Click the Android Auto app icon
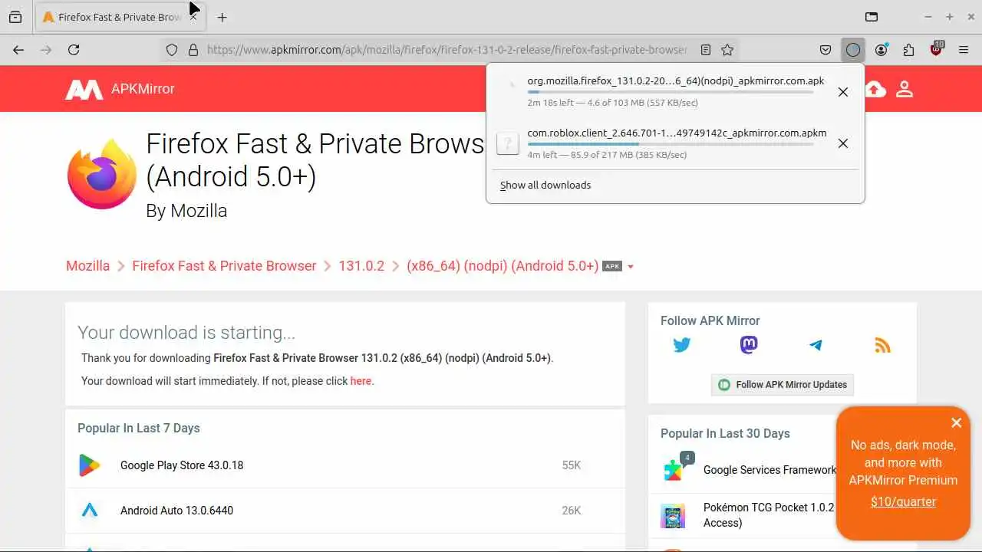The width and height of the screenshot is (982, 552). point(90,511)
